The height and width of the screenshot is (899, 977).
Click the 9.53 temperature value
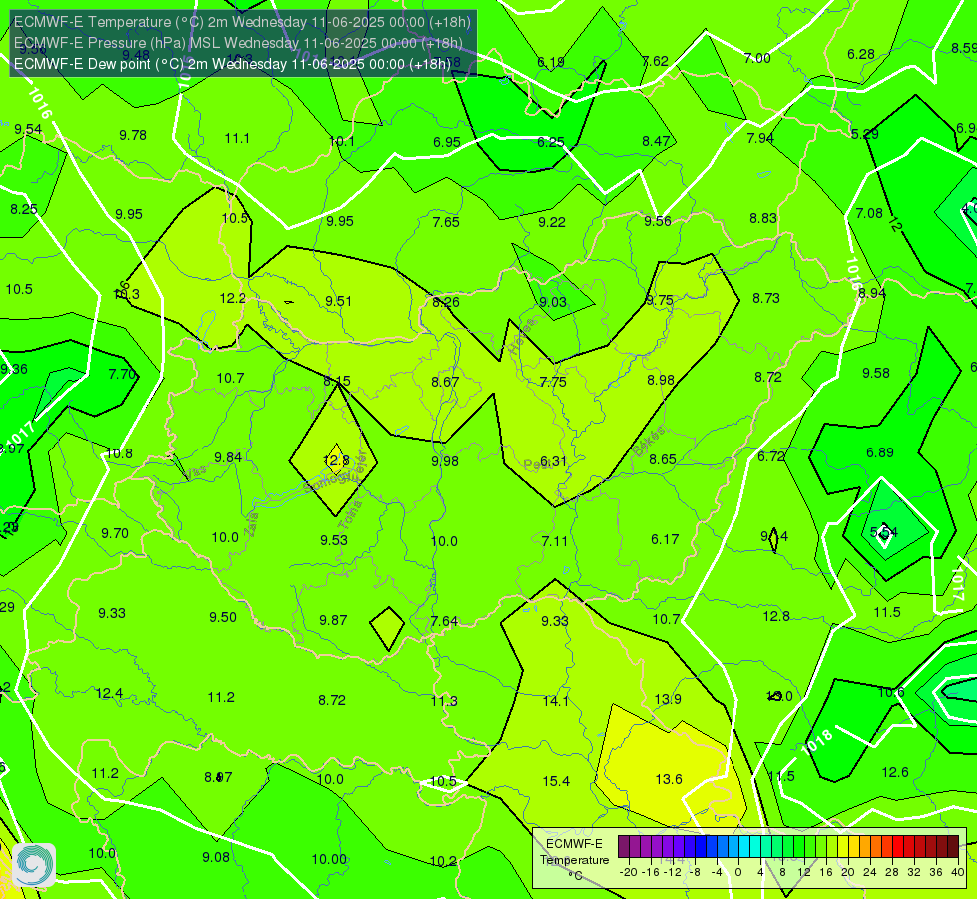click(334, 540)
